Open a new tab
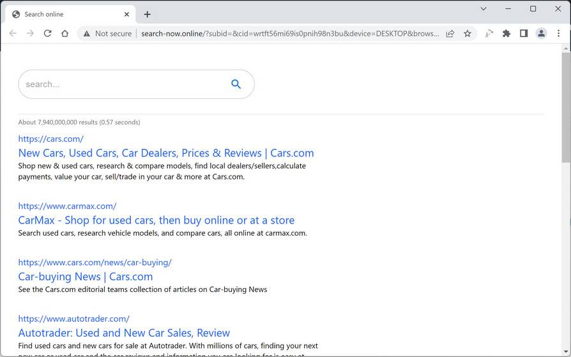571x357 pixels. pos(147,14)
